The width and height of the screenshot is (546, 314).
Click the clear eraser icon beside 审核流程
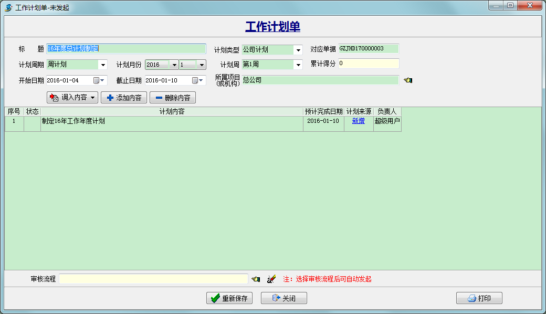click(x=271, y=279)
